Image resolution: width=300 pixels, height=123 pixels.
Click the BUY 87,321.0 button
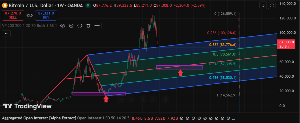46,15
